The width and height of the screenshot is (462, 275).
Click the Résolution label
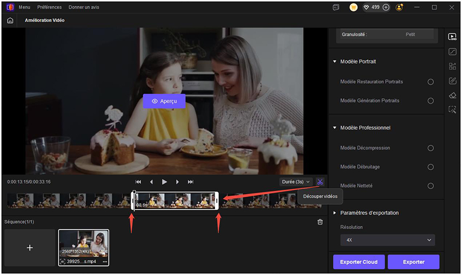pos(352,227)
